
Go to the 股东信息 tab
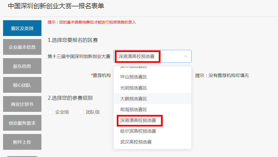click(x=22, y=66)
